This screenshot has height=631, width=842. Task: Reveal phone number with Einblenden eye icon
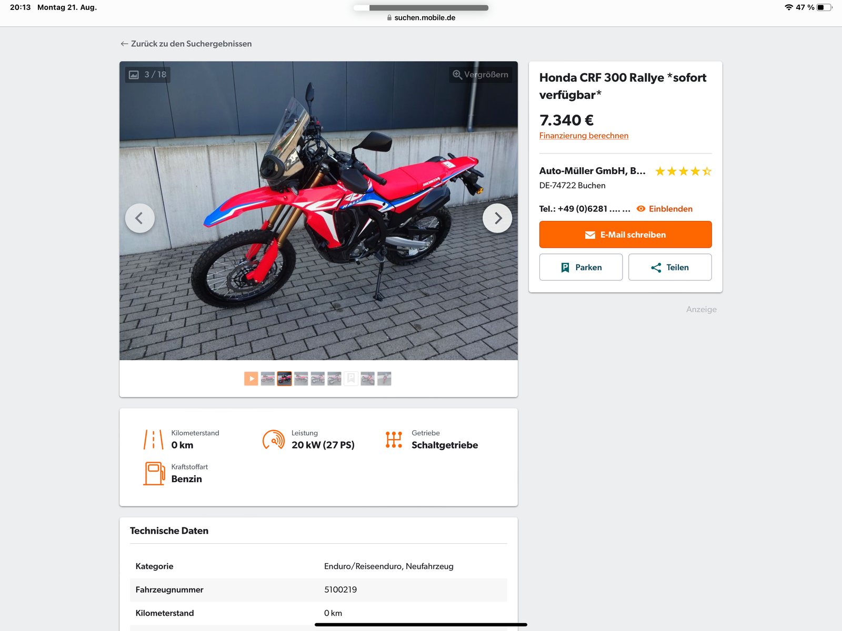pyautogui.click(x=641, y=209)
